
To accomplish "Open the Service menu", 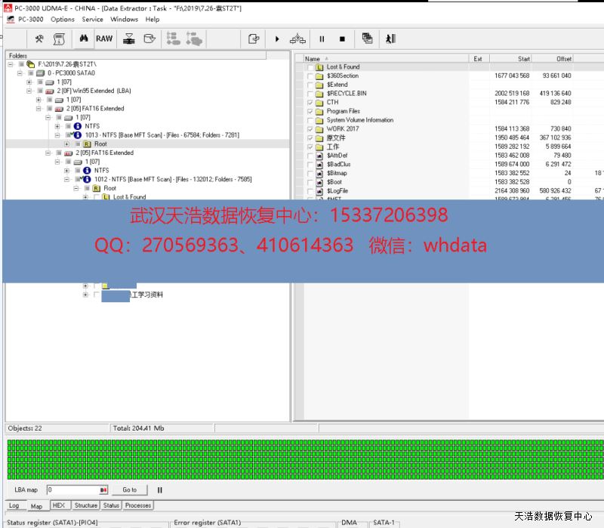I will click(92, 20).
